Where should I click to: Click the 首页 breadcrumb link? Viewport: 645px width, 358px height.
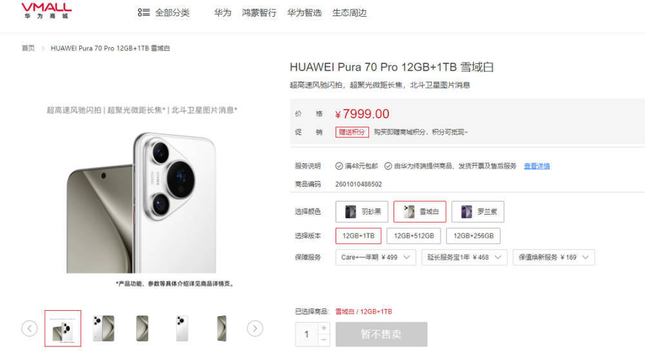click(28, 48)
